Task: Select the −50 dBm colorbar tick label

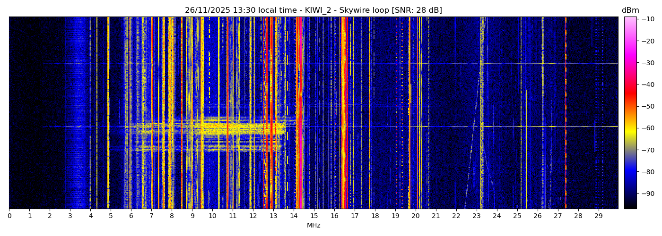Action: pos(648,106)
